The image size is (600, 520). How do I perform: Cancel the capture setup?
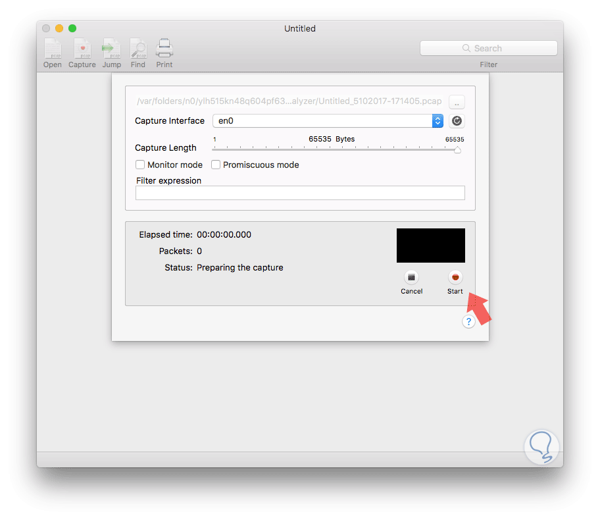point(411,277)
